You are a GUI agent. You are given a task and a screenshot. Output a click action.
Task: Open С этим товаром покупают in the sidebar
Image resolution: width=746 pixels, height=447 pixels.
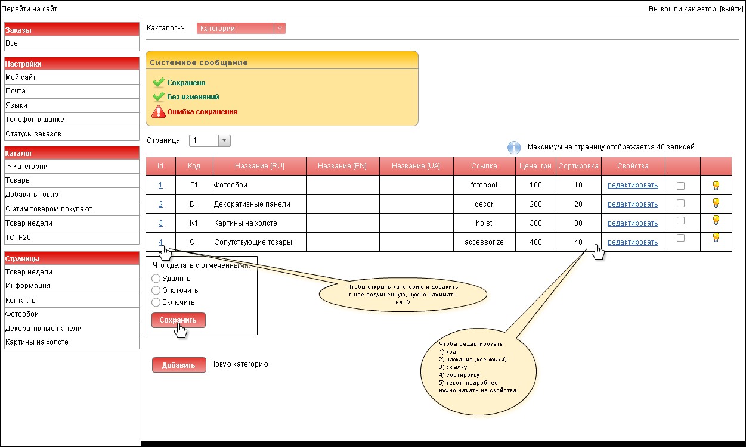(x=72, y=209)
